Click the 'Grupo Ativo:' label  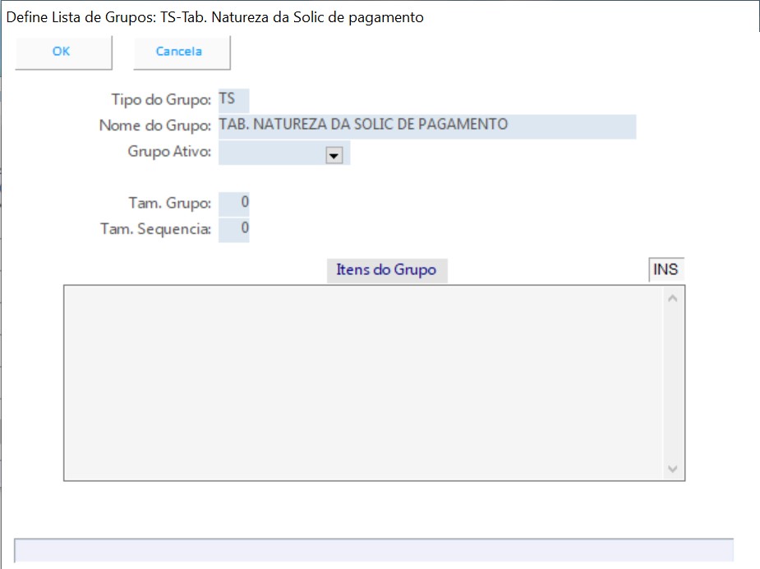pyautogui.click(x=169, y=153)
